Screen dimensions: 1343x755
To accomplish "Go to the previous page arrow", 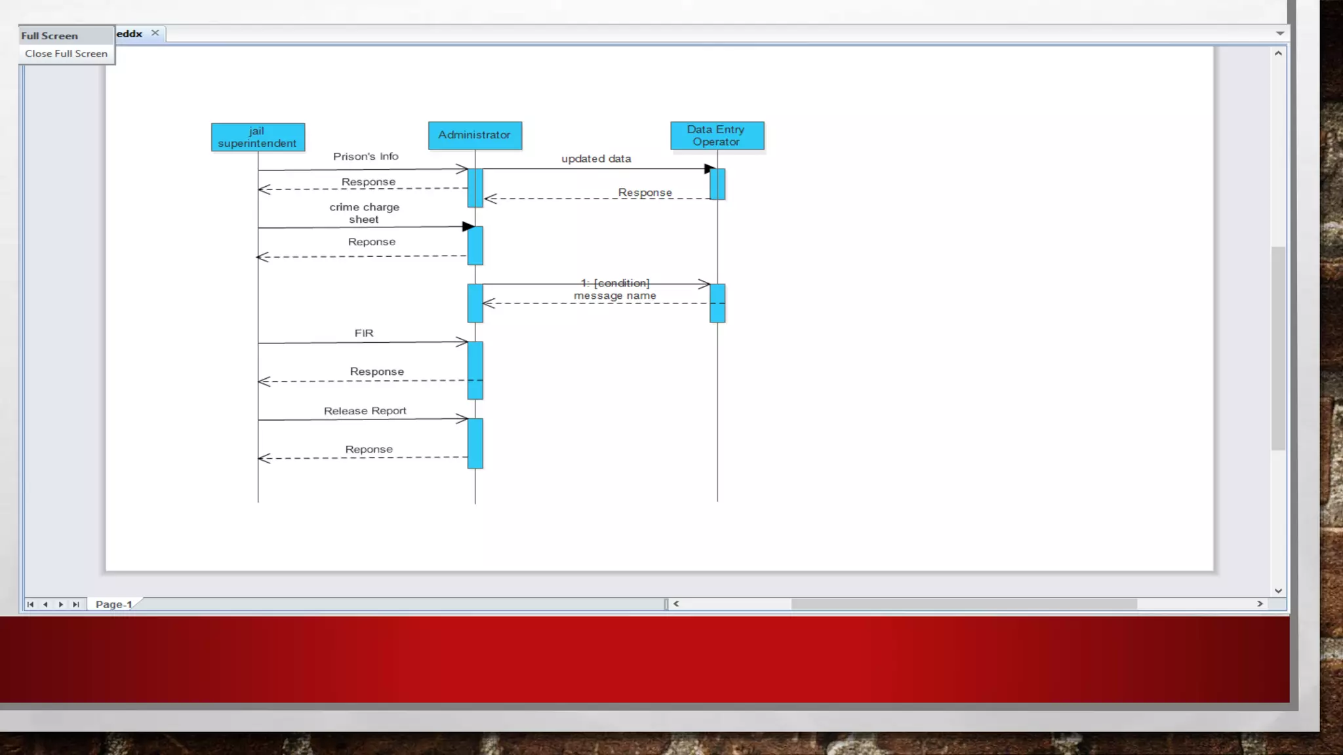I will [x=45, y=604].
